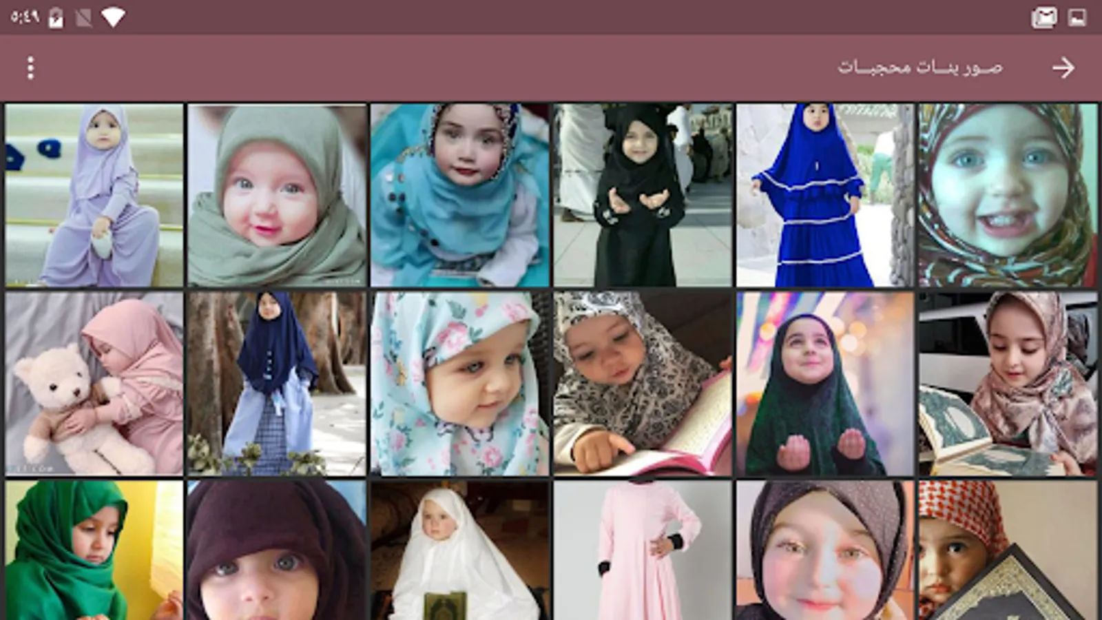Tap the no-SIM status bar icon
Screen dimensions: 1102x620
pyautogui.click(x=84, y=17)
